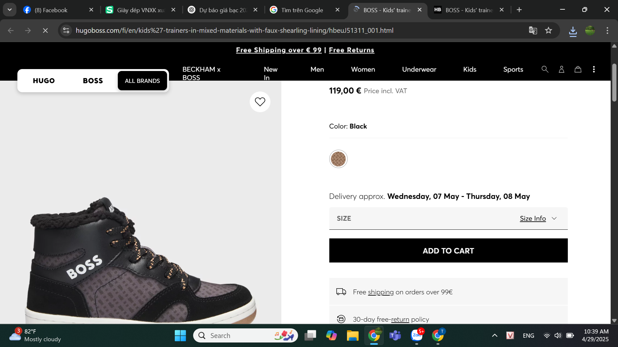Bookmark this page with the star icon
The image size is (618, 347).
(548, 31)
